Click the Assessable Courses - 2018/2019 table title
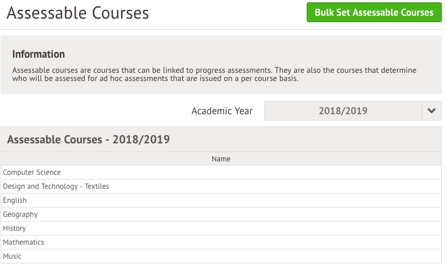This screenshot has height=264, width=447. click(88, 139)
